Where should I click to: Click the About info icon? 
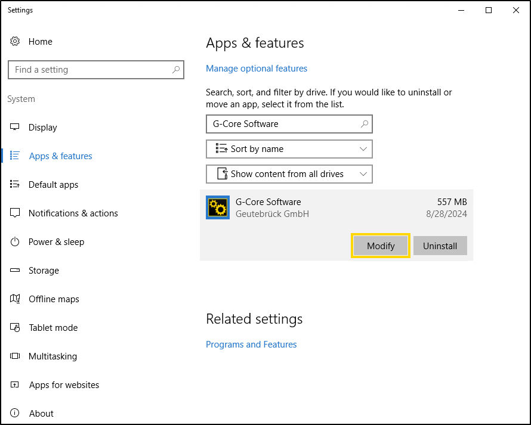(x=14, y=413)
